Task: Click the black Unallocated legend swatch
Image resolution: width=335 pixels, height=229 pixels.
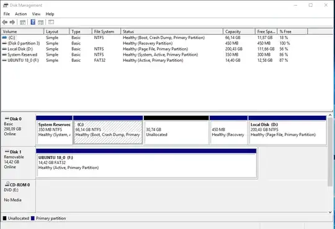Action: point(5,218)
